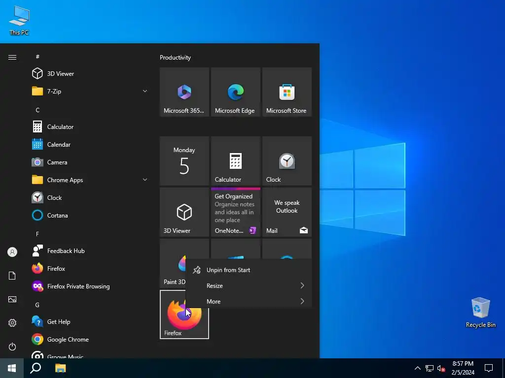Open taskbar Search

point(36,368)
